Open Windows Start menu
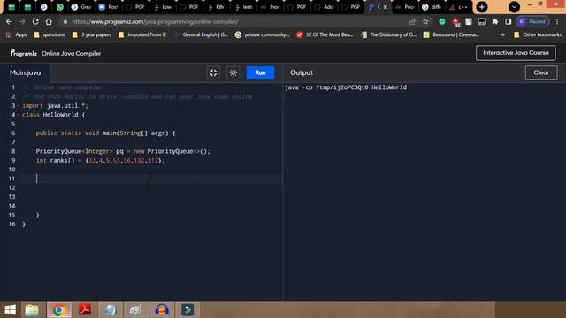 [x=10, y=310]
